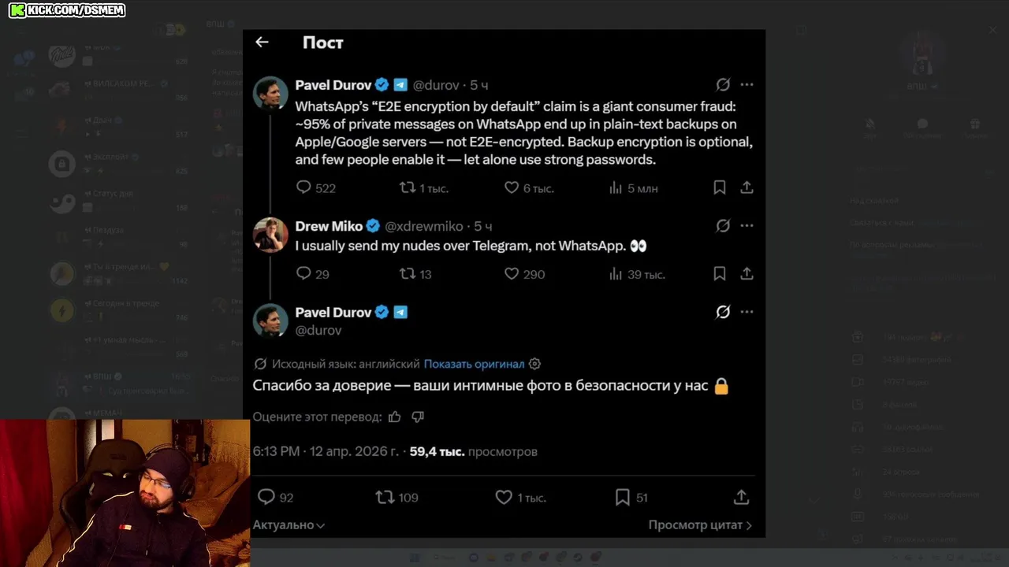Open Просмотр цитат link

699,525
